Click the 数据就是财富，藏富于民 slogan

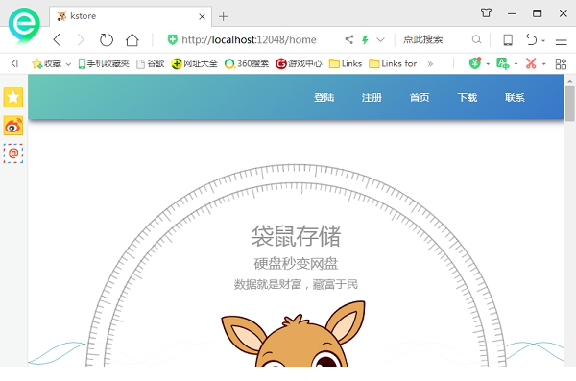pos(296,284)
